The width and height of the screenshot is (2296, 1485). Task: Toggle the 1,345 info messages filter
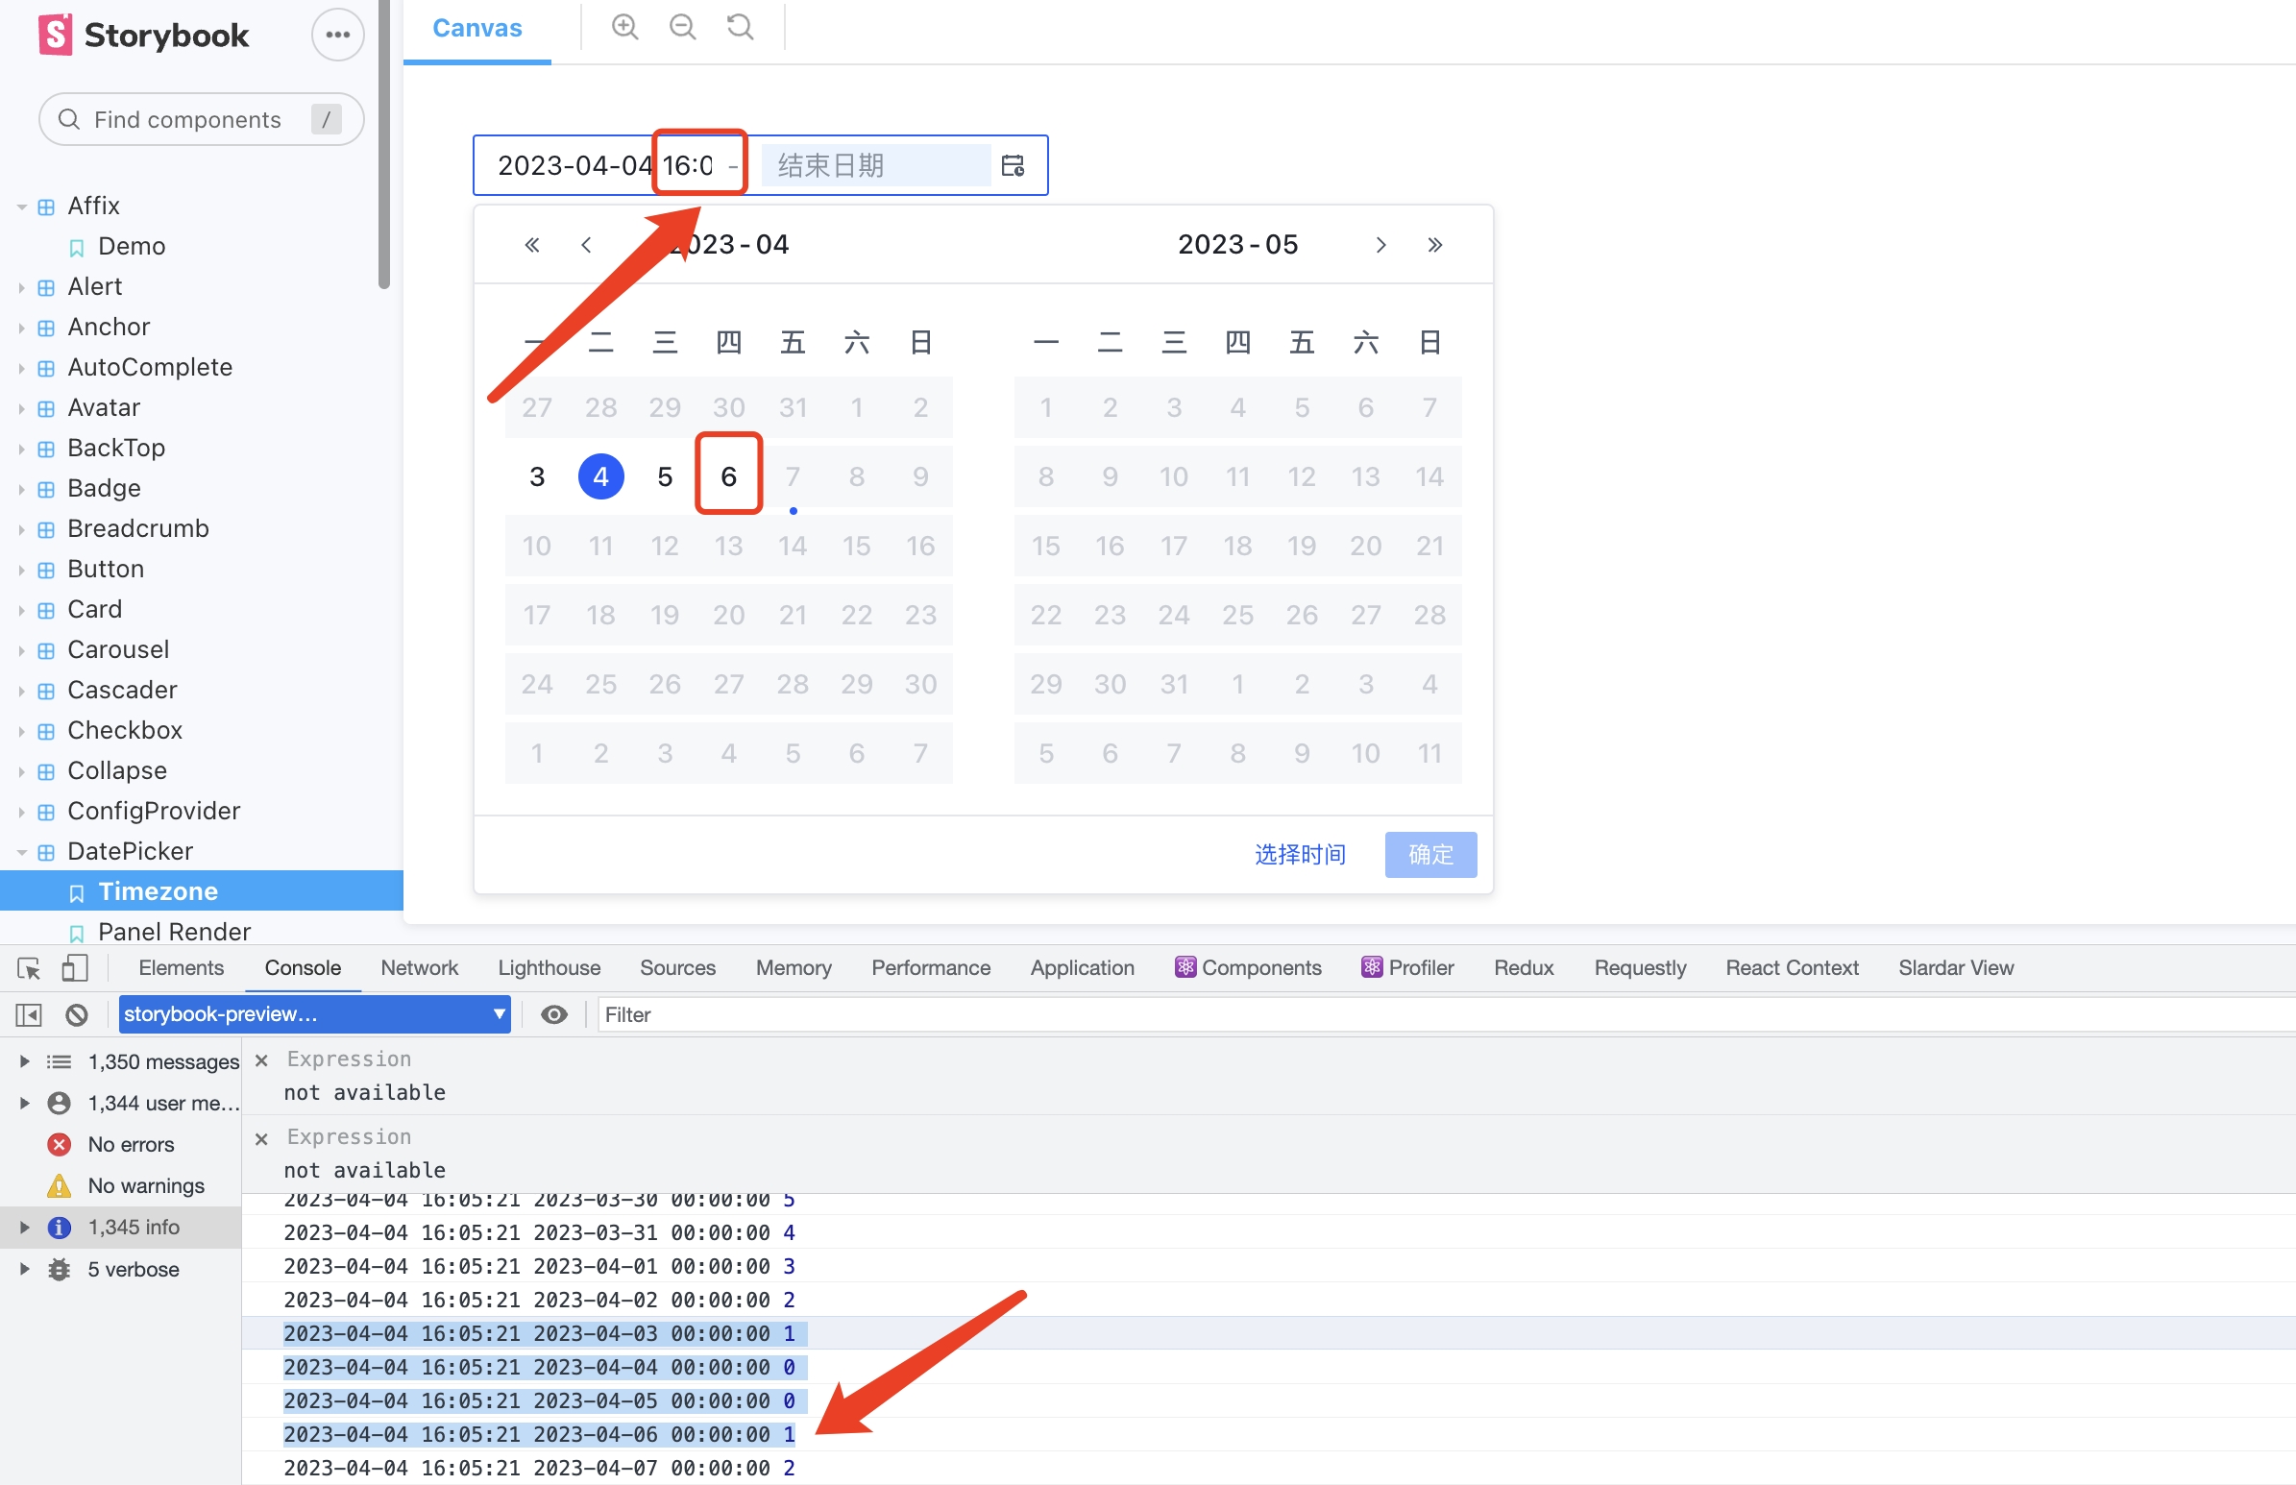134,1227
